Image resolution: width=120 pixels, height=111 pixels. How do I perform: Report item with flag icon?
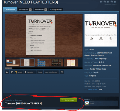click(x=62, y=72)
